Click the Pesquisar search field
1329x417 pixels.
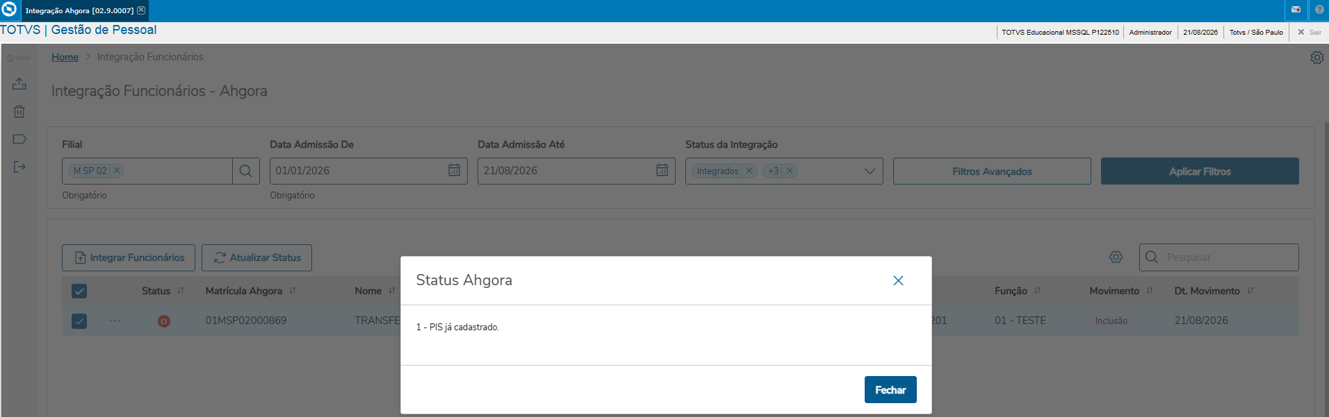[x=1219, y=257]
